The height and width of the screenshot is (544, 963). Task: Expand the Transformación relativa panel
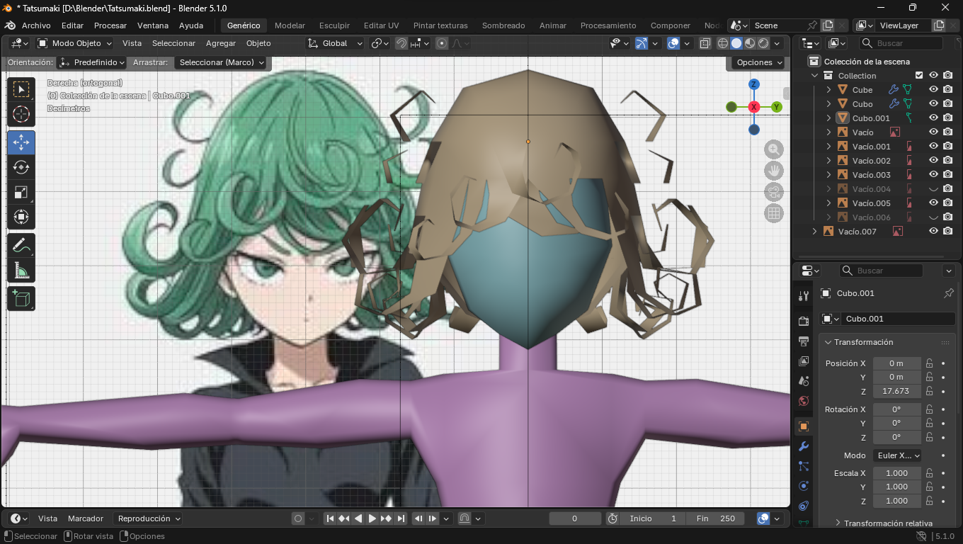[x=887, y=523]
